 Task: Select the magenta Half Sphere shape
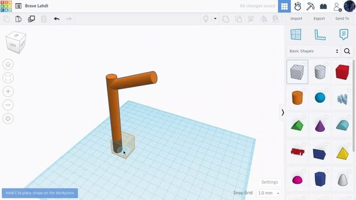click(297, 180)
